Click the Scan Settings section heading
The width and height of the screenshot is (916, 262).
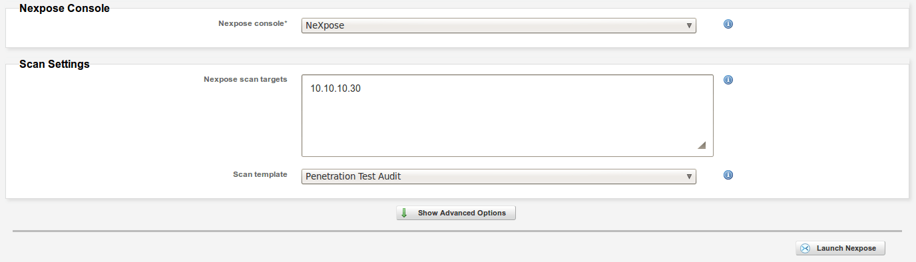coord(55,65)
